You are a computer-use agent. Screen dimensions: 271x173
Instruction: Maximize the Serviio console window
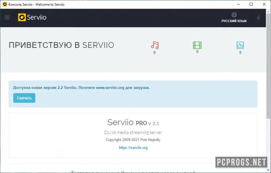click(x=251, y=4)
